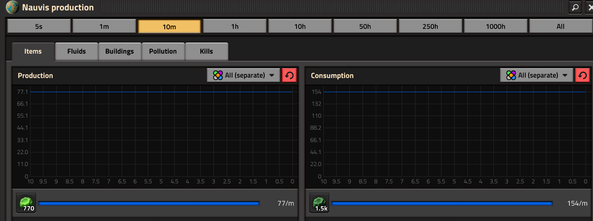The height and width of the screenshot is (221, 593).
Task: Click the Nauvis production window title
Action: (x=58, y=7)
